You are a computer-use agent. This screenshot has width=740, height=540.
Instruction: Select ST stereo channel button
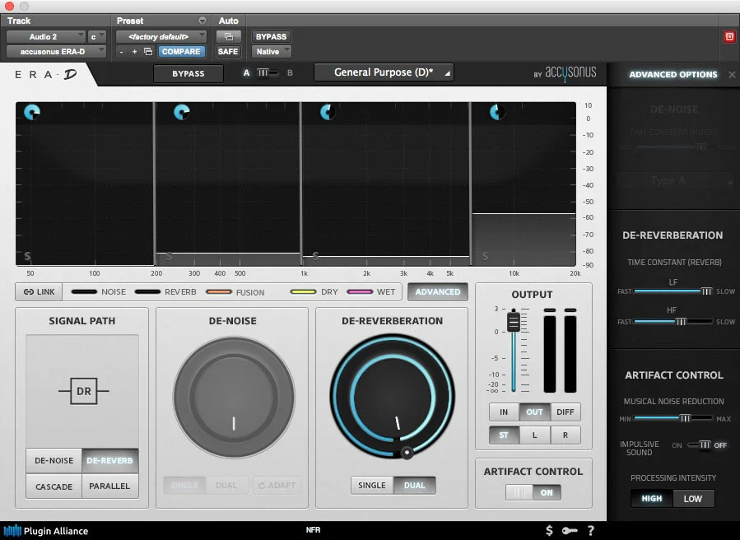(x=504, y=435)
